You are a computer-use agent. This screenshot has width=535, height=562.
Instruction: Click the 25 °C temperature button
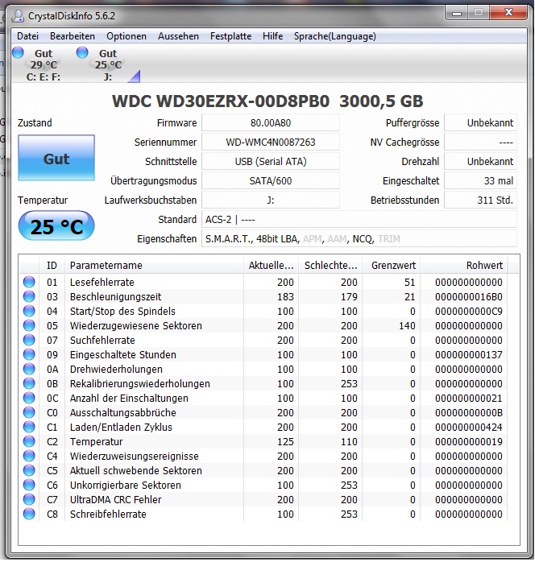(56, 225)
